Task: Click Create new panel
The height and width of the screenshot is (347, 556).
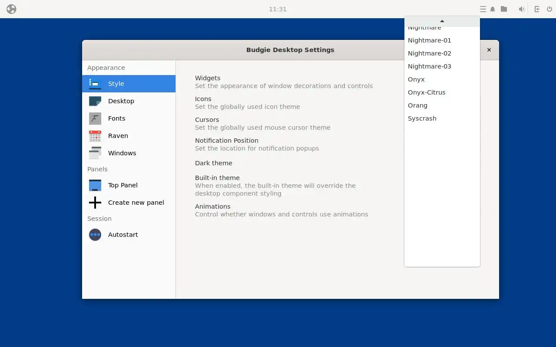Action: pyautogui.click(x=129, y=203)
